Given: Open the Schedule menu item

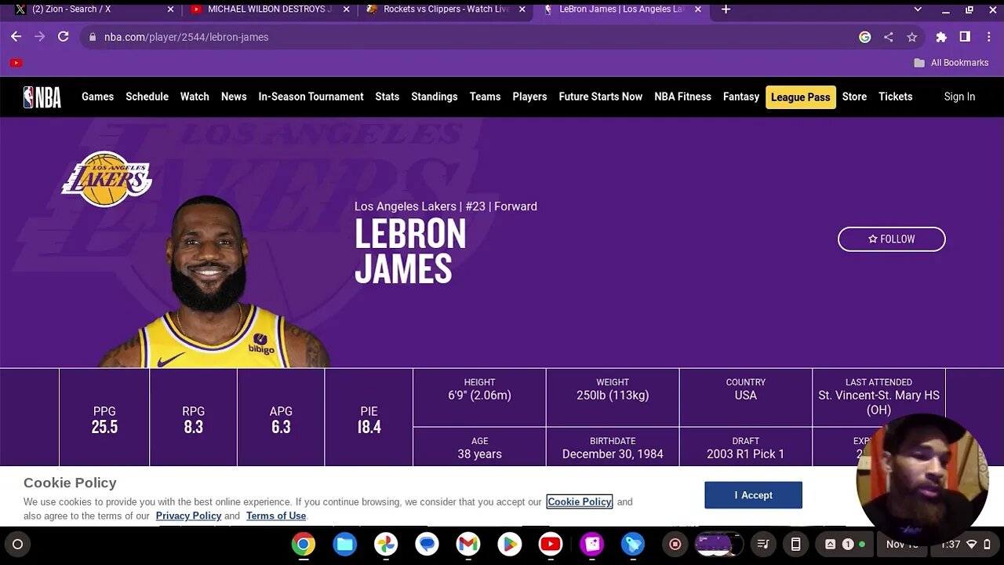Looking at the screenshot, I should click(147, 97).
